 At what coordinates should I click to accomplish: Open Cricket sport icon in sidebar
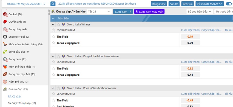[x=5, y=14]
